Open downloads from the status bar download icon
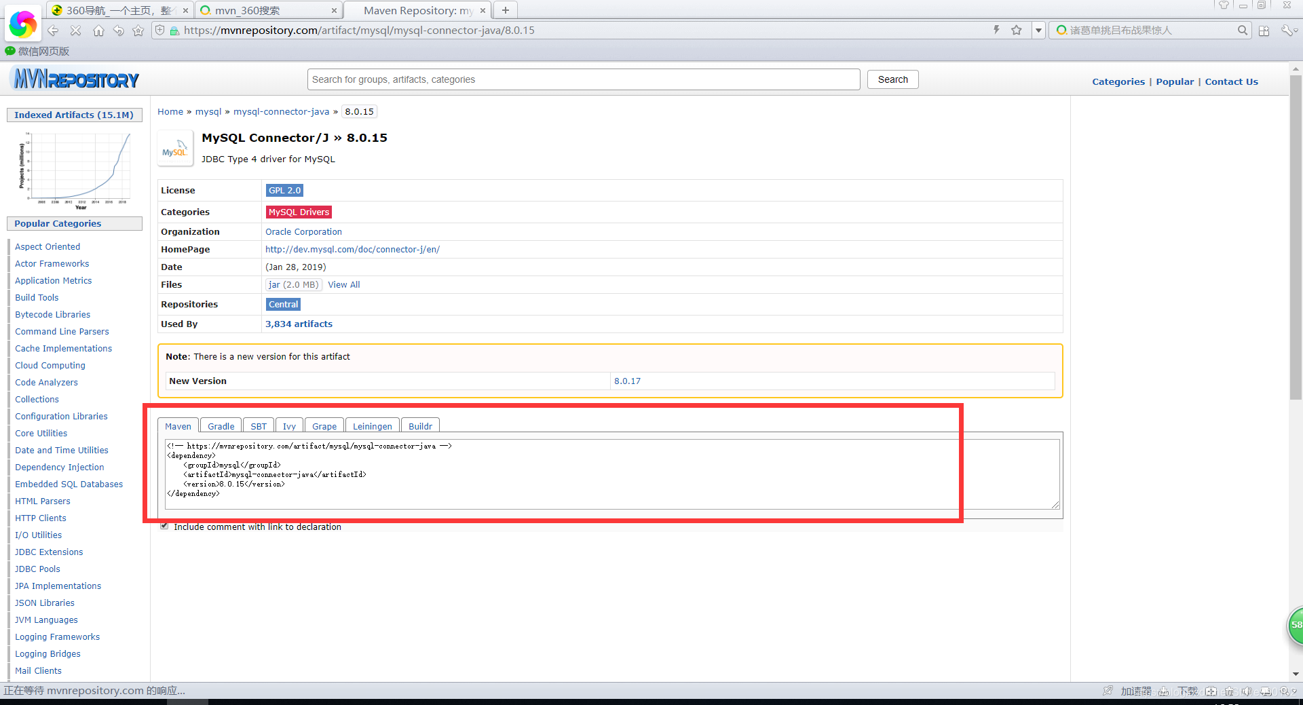Viewport: 1303px width, 705px height. (1163, 691)
